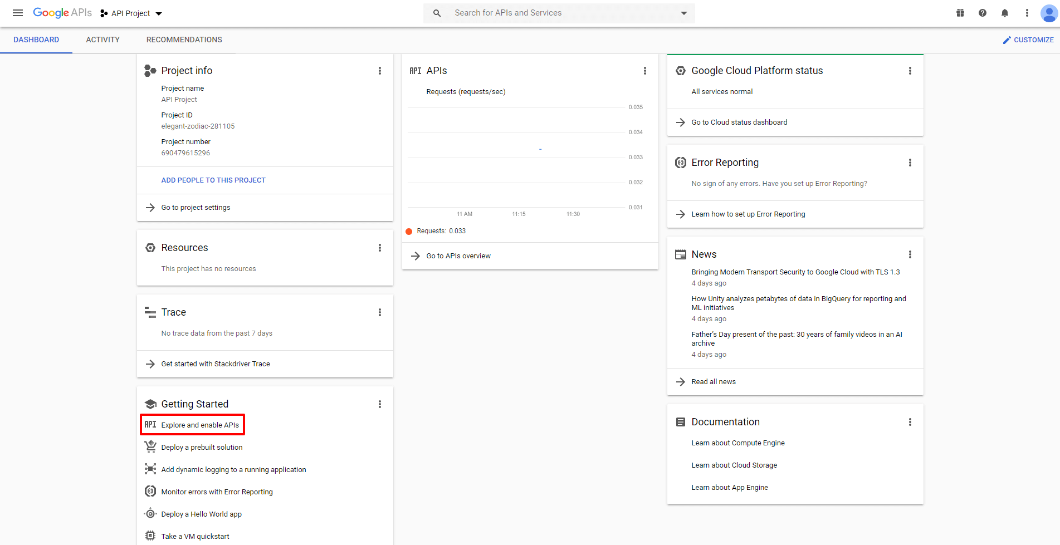1060x545 pixels.
Task: Click the Trace card icon
Action: click(x=150, y=312)
